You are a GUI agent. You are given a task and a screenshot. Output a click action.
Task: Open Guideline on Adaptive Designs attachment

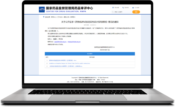[x=69, y=63]
